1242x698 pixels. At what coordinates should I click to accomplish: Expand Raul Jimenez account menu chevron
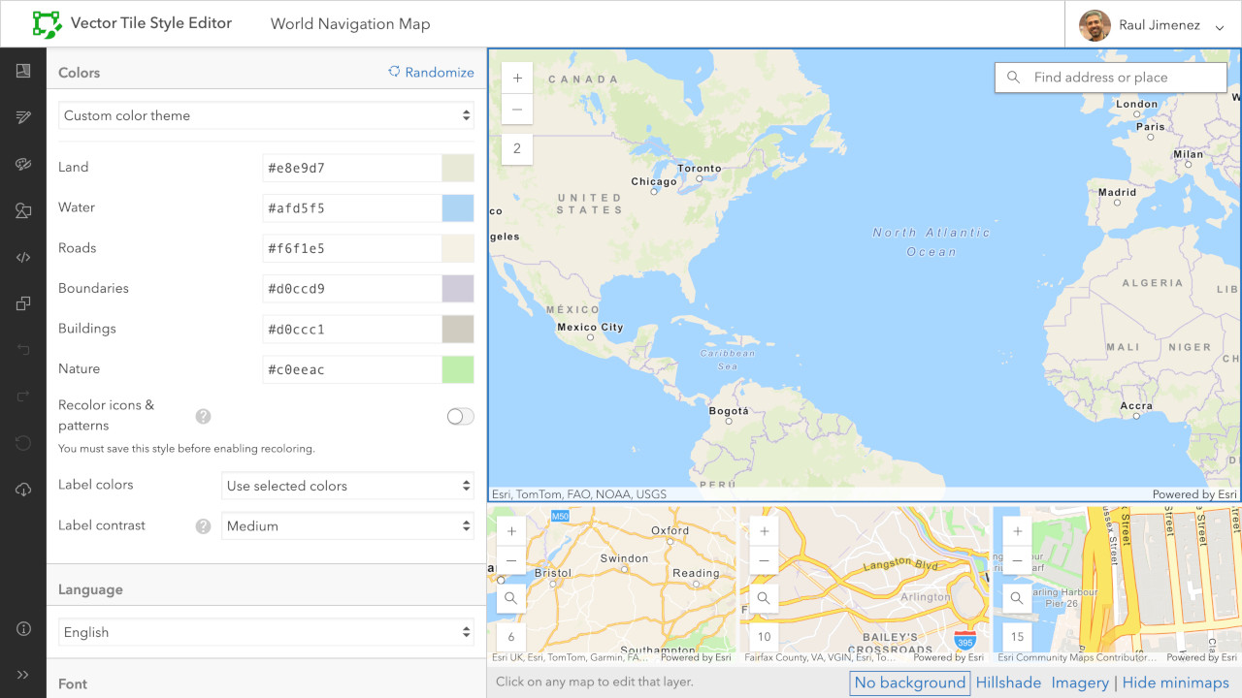tap(1220, 27)
